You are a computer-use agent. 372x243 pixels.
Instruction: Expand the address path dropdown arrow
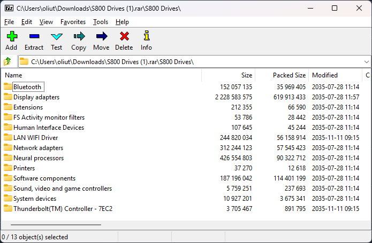[x=366, y=61]
